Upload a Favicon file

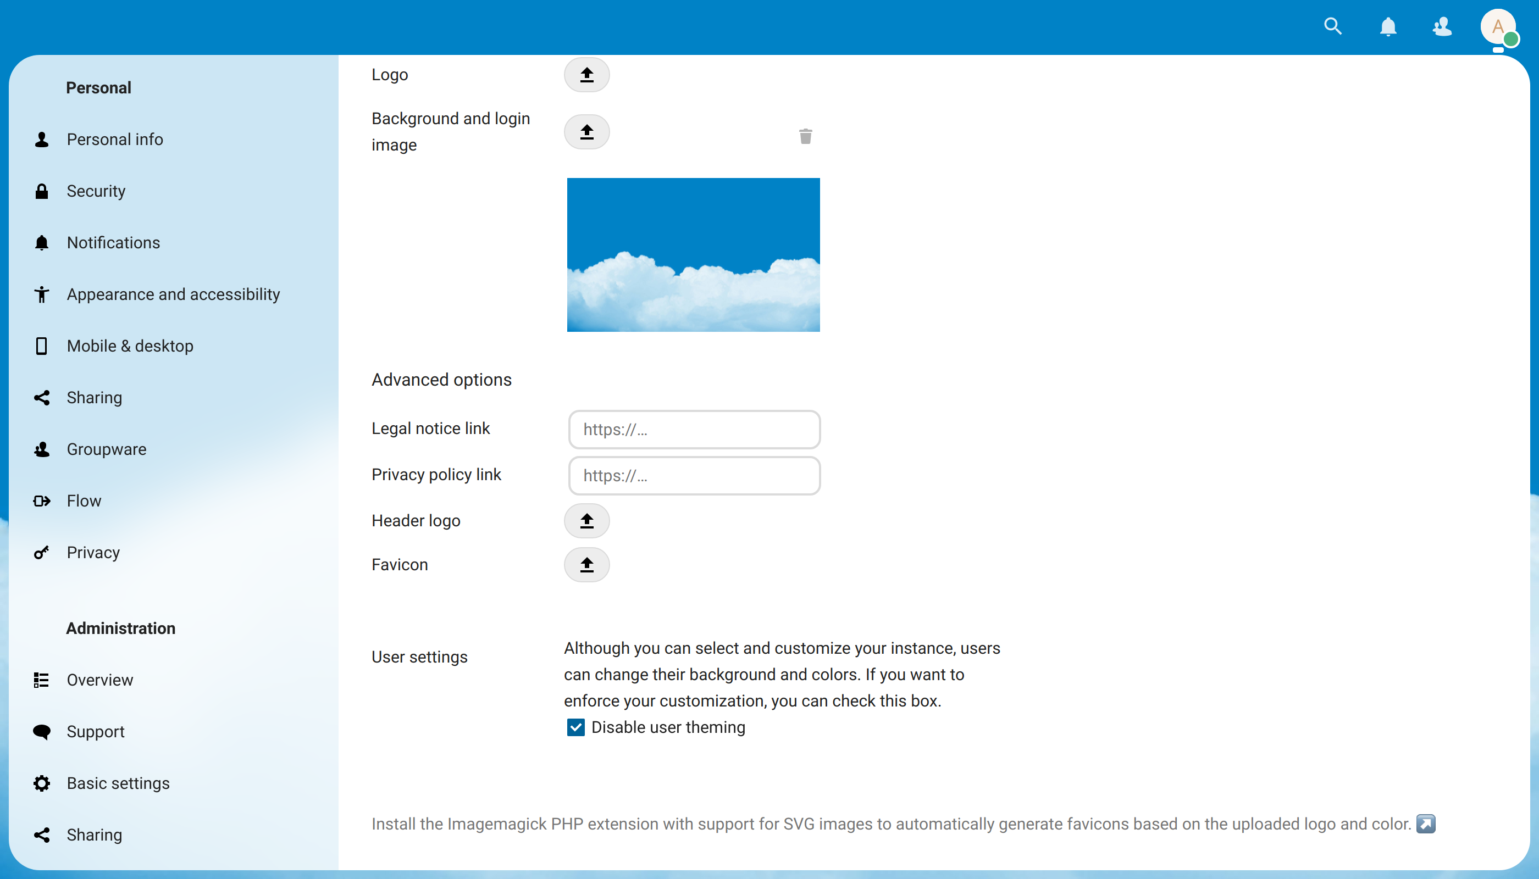click(586, 564)
